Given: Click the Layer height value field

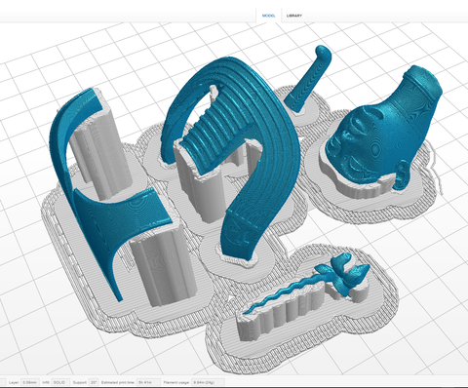Looking at the screenshot, I should coord(30,382).
